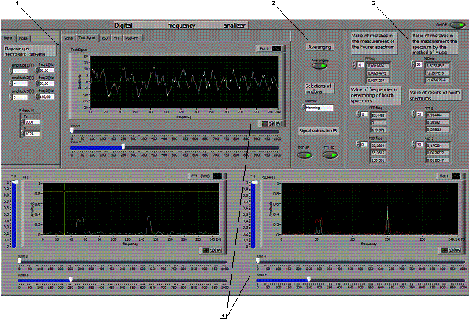This screenshot has height=322, width=470.
Task: Click freq 3 input field showing 150,00
Action: click(47, 97)
